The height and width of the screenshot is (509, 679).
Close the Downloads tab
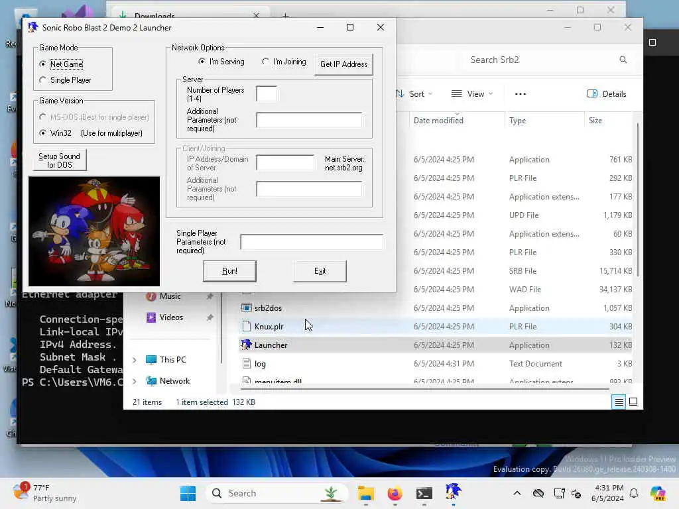(x=256, y=15)
